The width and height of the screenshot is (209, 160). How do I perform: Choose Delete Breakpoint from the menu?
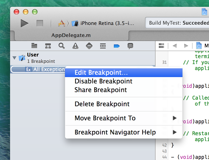point(102,104)
